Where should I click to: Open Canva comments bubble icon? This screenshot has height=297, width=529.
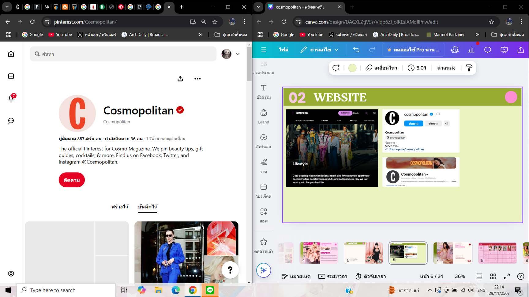[x=488, y=50]
